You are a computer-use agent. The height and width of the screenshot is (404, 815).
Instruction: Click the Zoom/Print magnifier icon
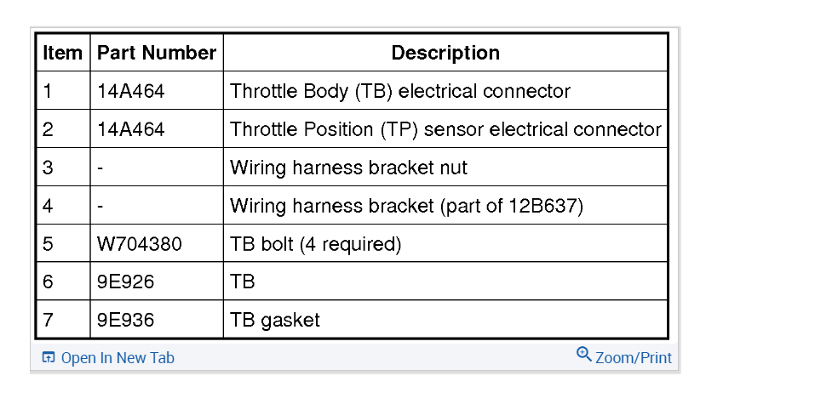pos(584,355)
